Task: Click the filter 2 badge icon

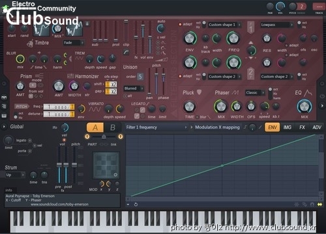Action: pyautogui.click(x=250, y=73)
